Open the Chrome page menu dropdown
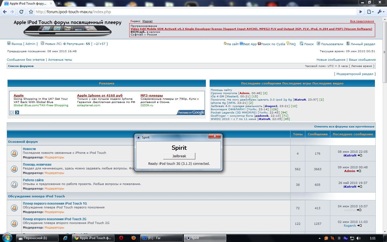This screenshot has width=387, height=242. tap(370, 12)
